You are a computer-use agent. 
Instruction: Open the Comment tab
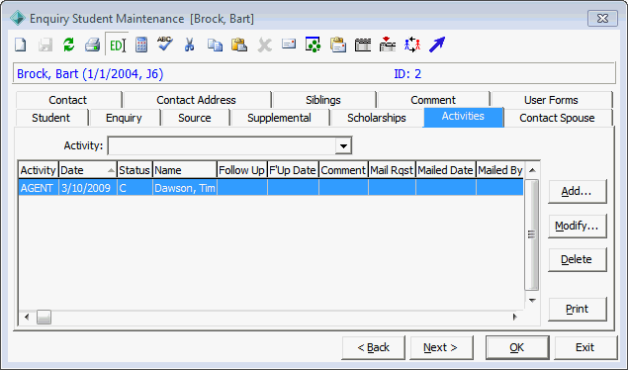point(433,100)
